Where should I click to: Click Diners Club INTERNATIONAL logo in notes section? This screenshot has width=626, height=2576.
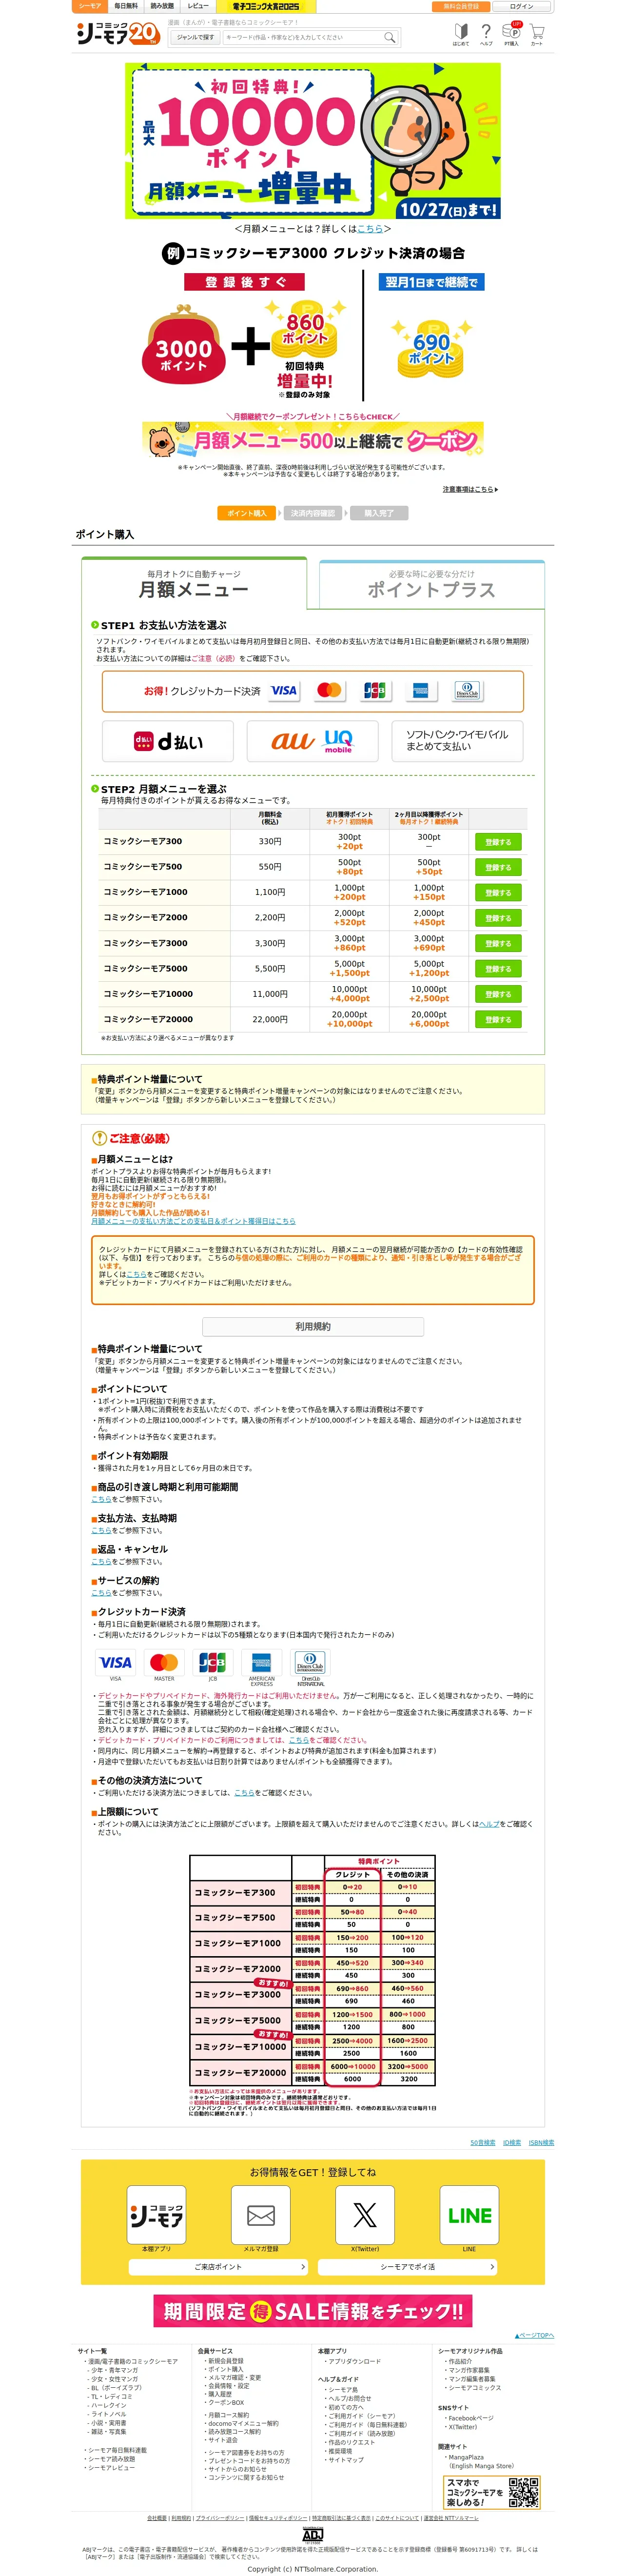[x=310, y=1662]
